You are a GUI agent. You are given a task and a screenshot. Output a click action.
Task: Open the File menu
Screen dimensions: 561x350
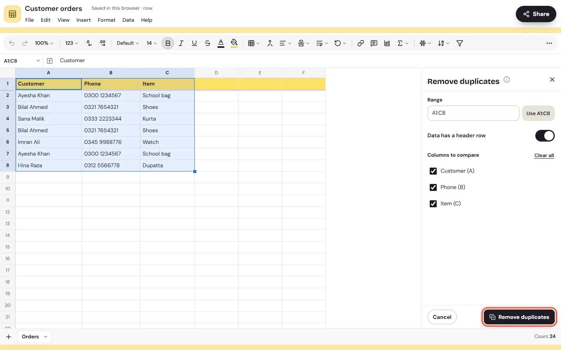[x=30, y=20]
